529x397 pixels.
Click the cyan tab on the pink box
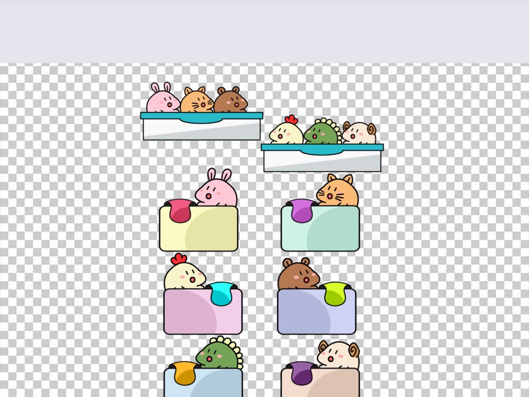click(221, 294)
